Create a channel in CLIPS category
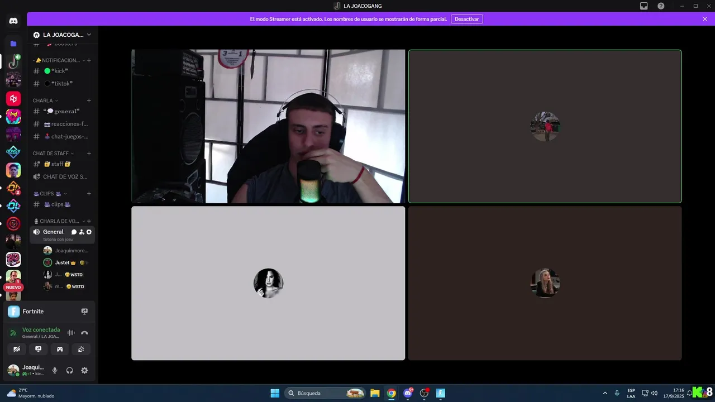The image size is (715, 402). [x=89, y=194]
